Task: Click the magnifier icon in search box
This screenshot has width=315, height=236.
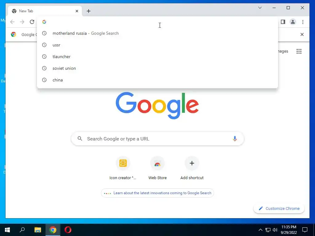Action: coord(80,139)
